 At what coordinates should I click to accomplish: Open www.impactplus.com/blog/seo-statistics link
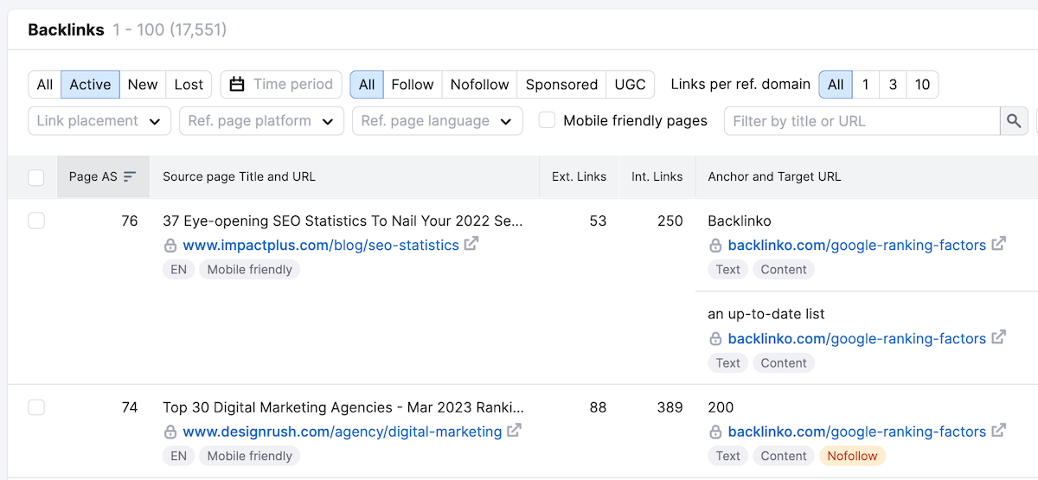point(321,245)
